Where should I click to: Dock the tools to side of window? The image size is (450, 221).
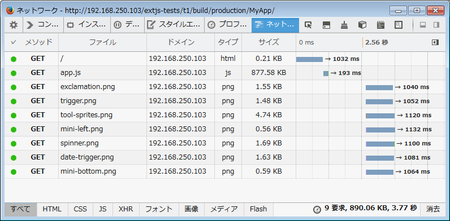(x=436, y=25)
